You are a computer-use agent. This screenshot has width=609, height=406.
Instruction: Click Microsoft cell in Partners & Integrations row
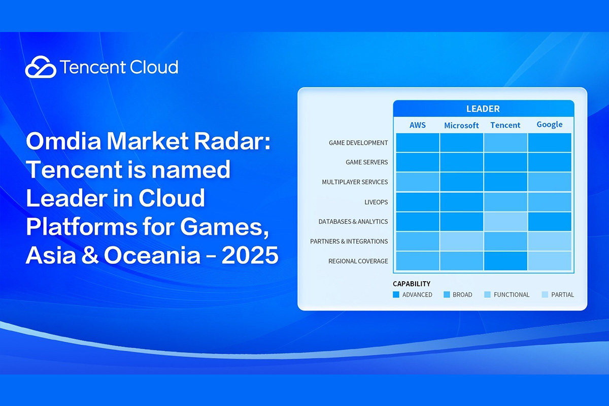coord(462,242)
